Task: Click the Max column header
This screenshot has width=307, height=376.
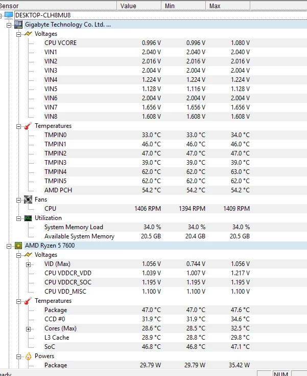Action: (228, 6)
